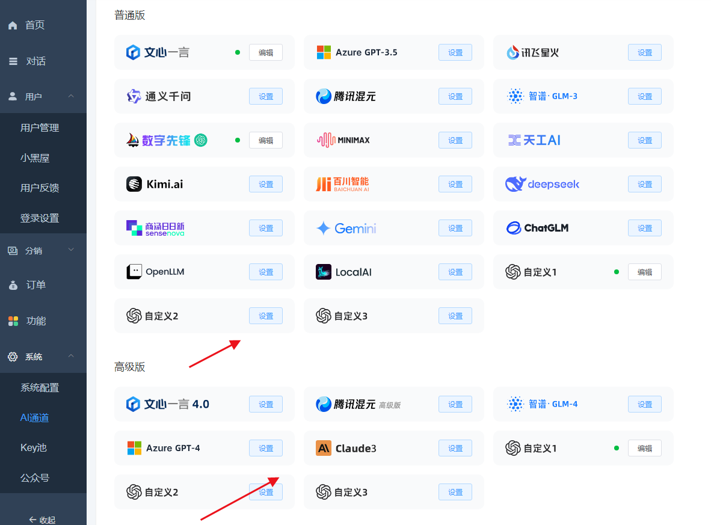This screenshot has width=711, height=525.
Task: Click 设置 for deepseek
Action: 645,185
